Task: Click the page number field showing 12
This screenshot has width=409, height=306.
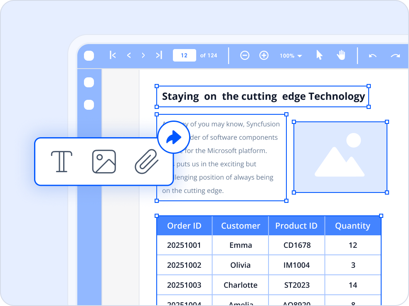Action: coord(185,55)
